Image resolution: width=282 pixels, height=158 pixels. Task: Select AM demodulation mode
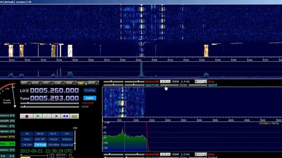pyautogui.click(x=26, y=83)
